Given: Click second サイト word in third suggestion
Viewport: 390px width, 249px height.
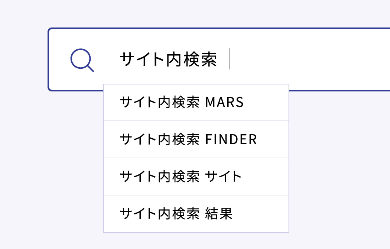Looking at the screenshot, I should 223,177.
